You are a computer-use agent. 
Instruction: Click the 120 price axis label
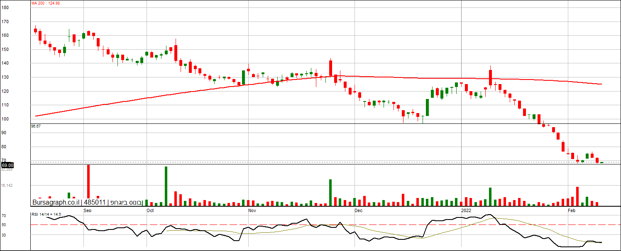(5, 92)
